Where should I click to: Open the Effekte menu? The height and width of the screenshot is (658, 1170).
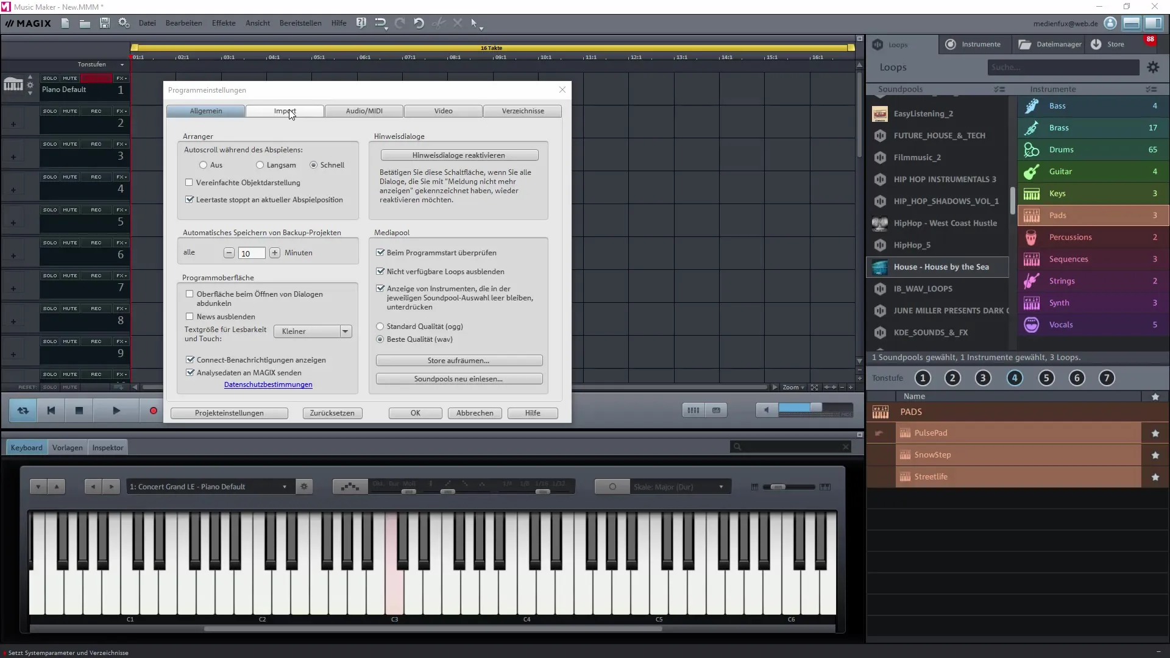(x=224, y=23)
